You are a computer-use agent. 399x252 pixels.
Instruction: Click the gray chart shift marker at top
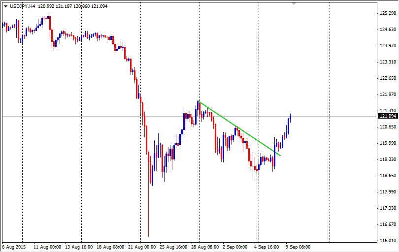pos(294,3)
